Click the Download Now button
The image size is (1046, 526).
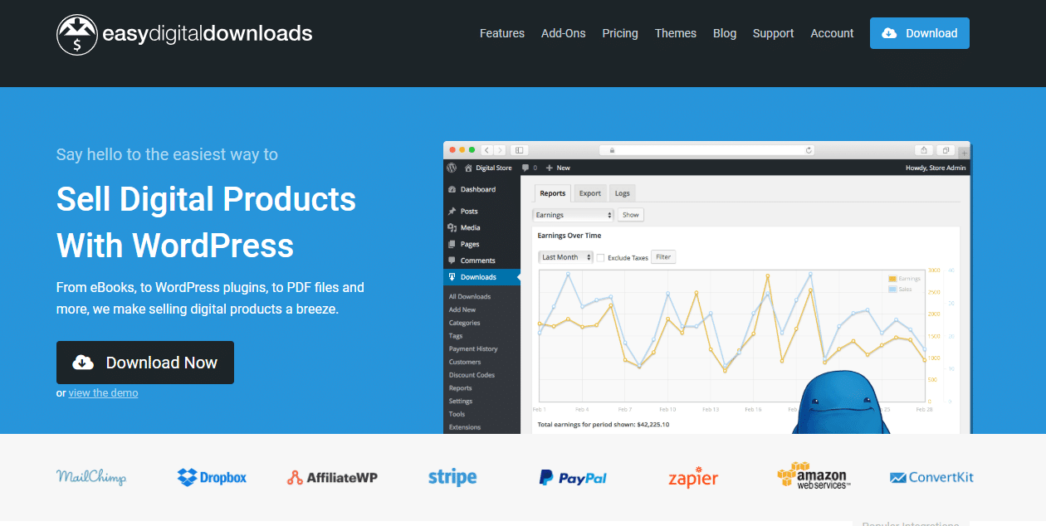tap(144, 363)
